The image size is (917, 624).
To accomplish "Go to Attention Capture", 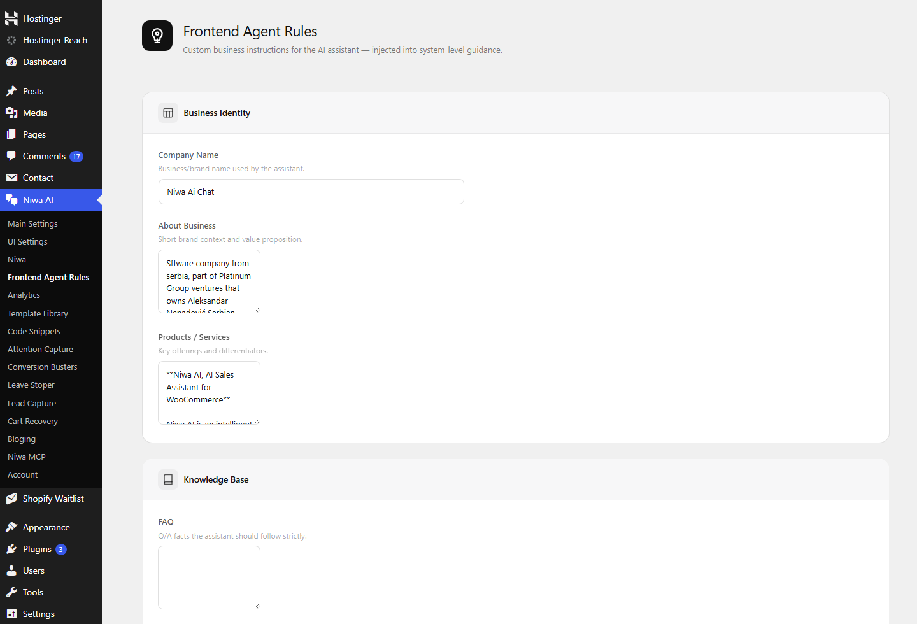I will (40, 349).
